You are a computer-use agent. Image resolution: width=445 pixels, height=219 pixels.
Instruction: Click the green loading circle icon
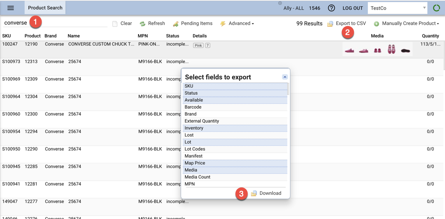436,8
